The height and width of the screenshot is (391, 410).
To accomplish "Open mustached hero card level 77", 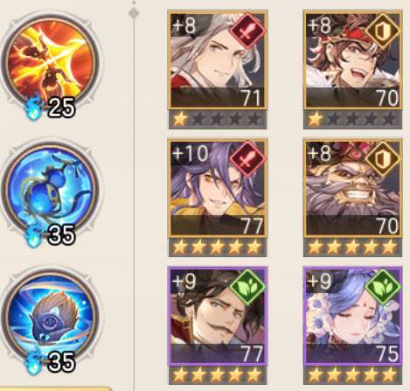I will 218,316.
